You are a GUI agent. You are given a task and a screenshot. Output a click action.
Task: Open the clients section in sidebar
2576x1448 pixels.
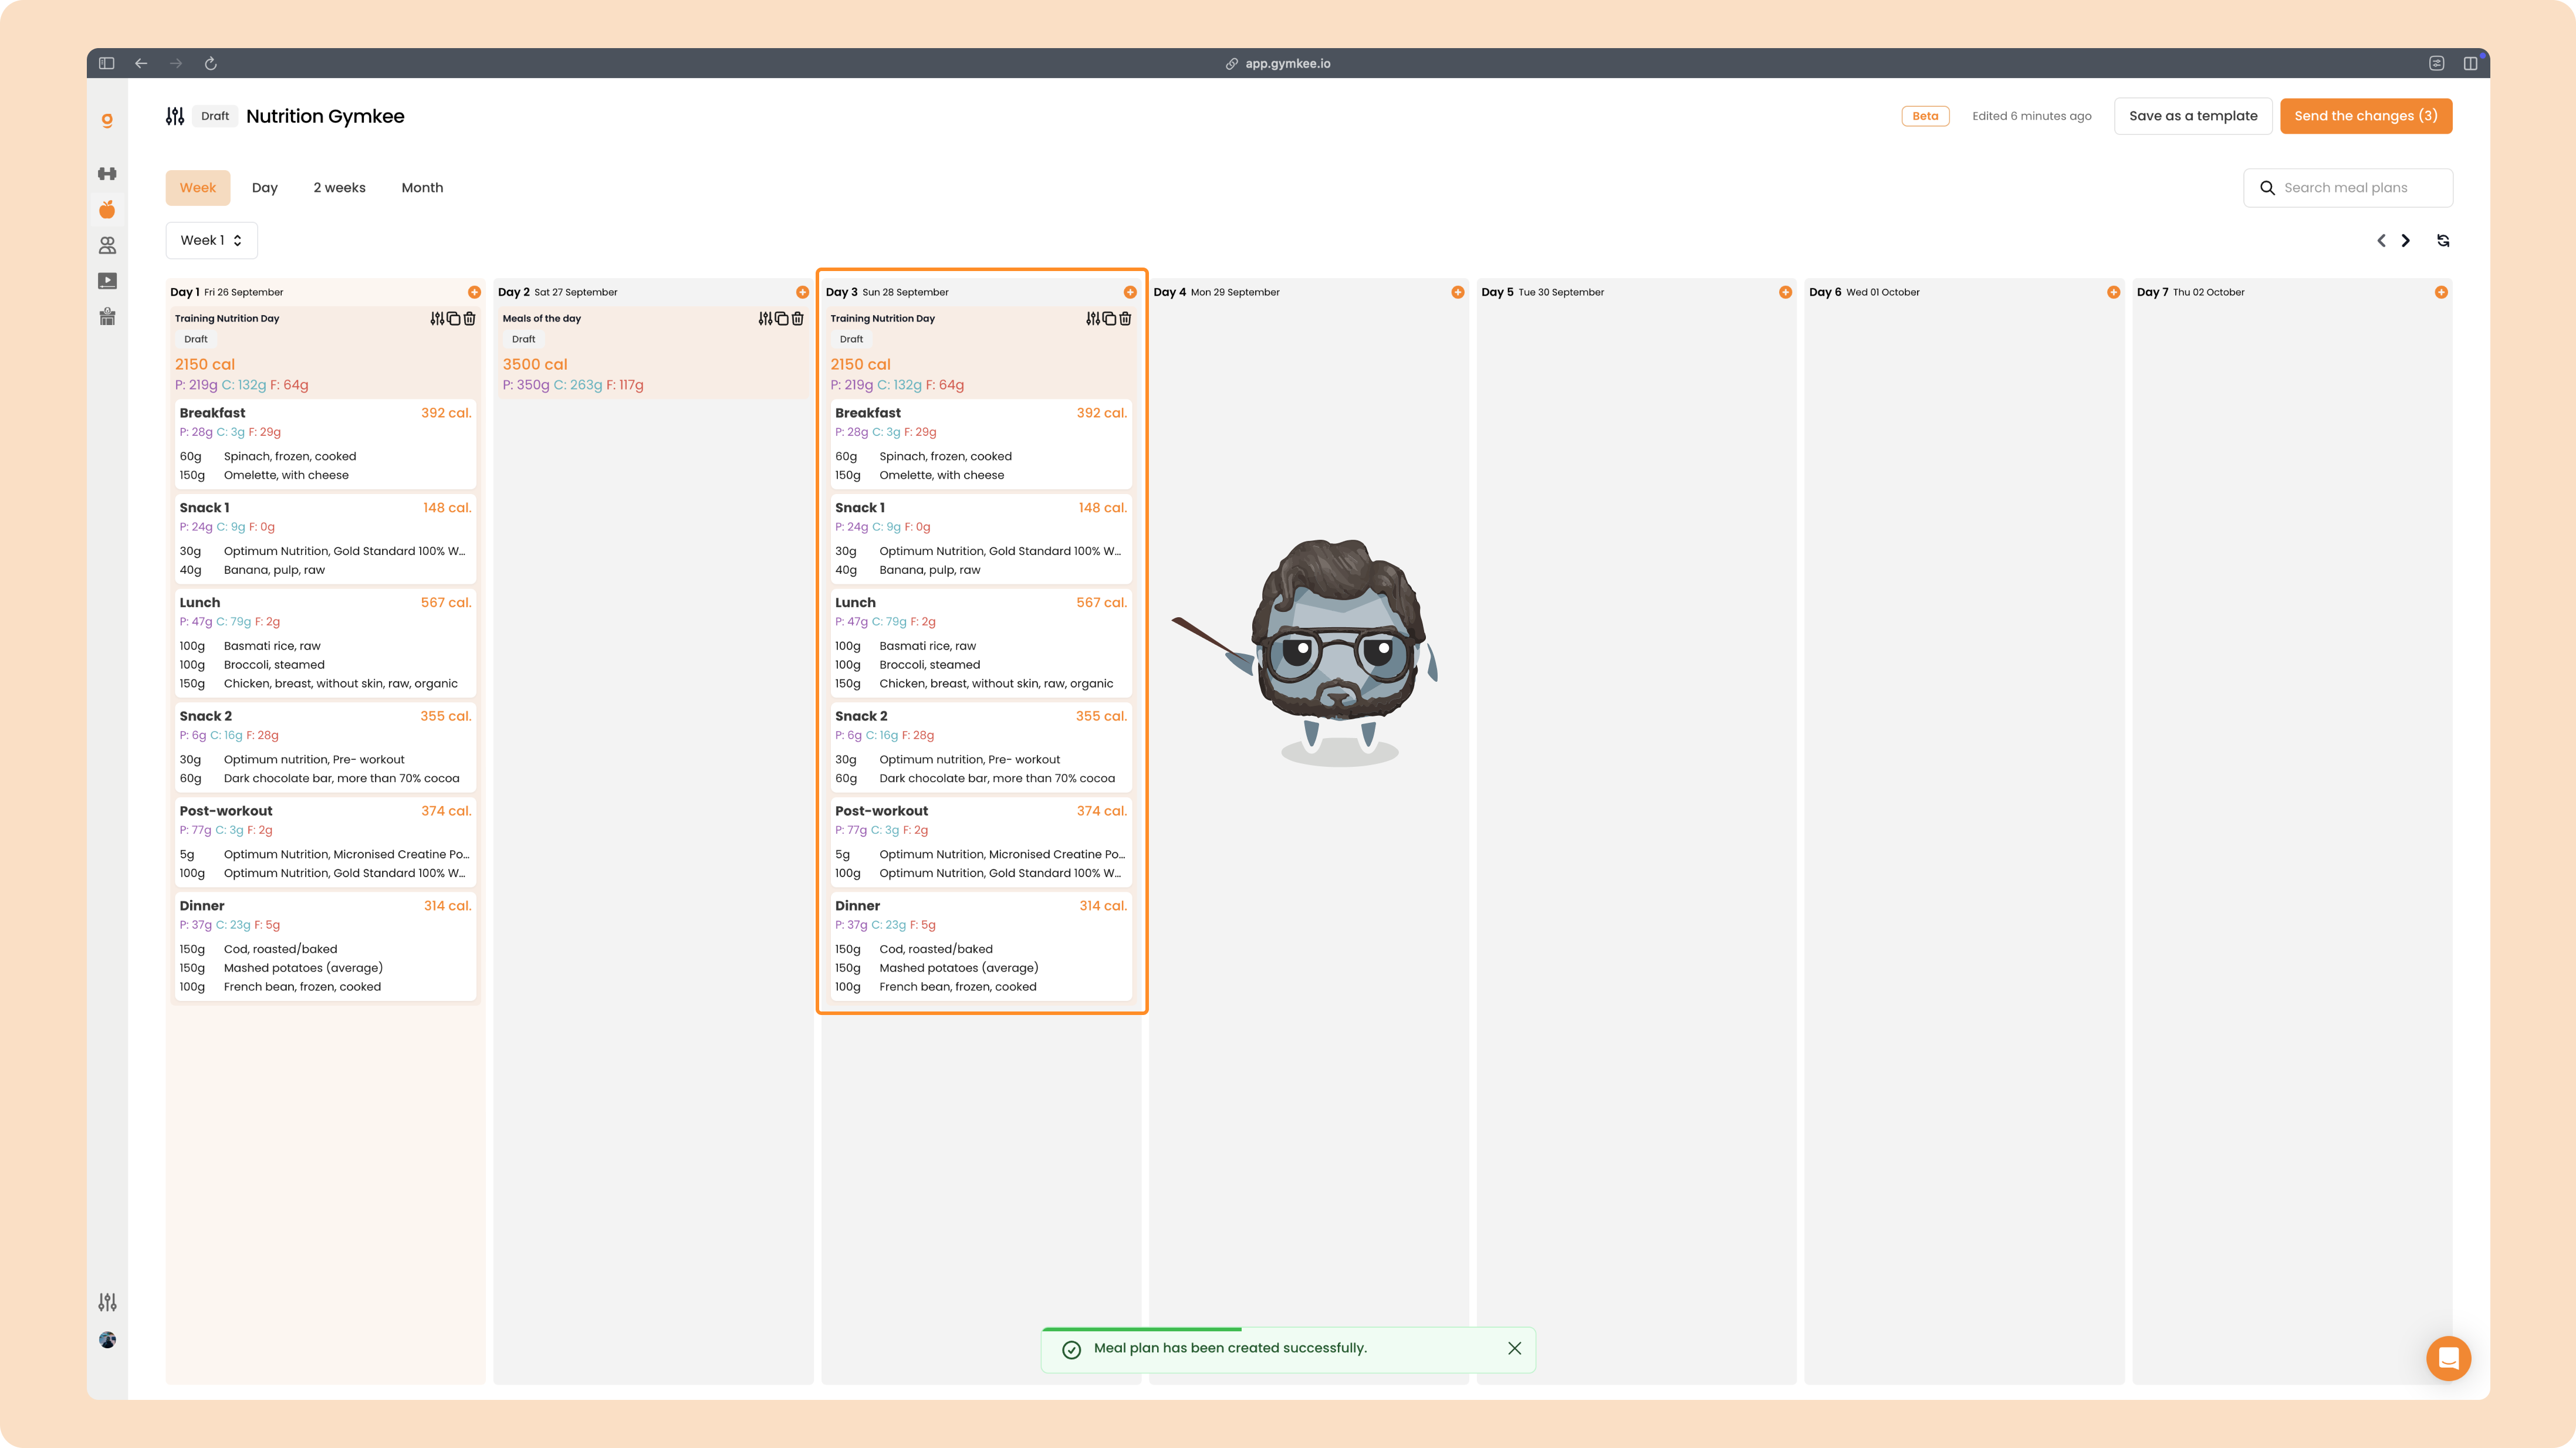point(107,245)
